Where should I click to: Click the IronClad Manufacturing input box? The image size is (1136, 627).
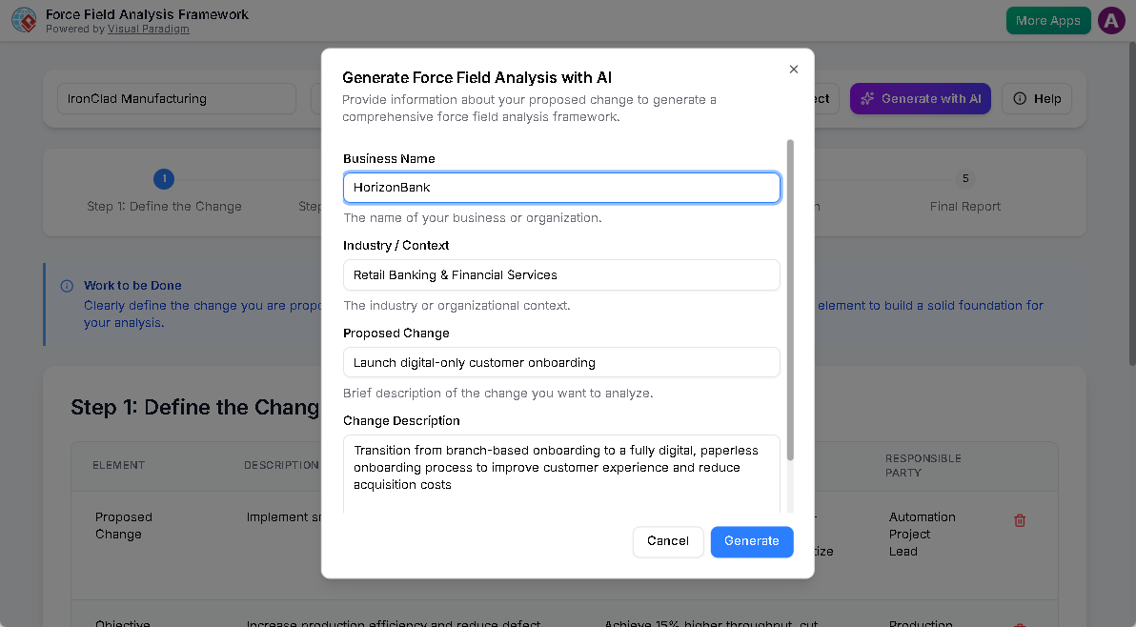[176, 98]
